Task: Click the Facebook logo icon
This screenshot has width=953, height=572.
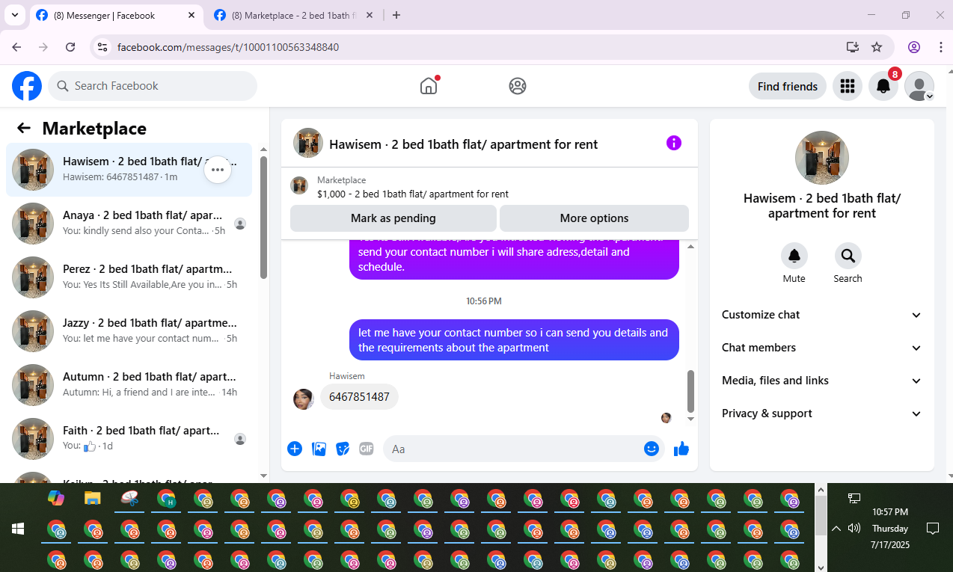Action: [x=27, y=86]
